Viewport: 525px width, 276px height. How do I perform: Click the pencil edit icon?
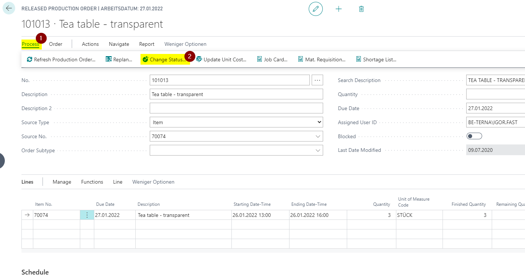[x=316, y=9]
